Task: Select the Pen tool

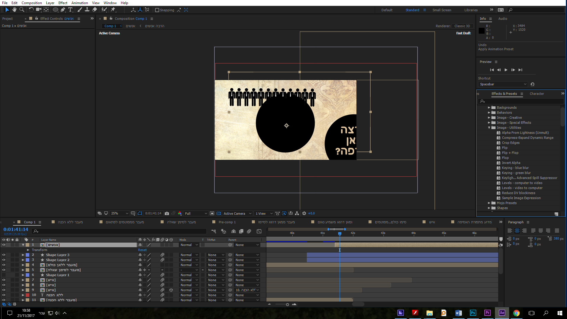Action: [x=63, y=10]
